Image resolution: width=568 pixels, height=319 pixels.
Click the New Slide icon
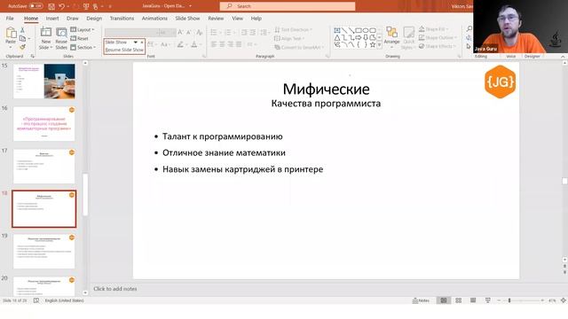46,33
